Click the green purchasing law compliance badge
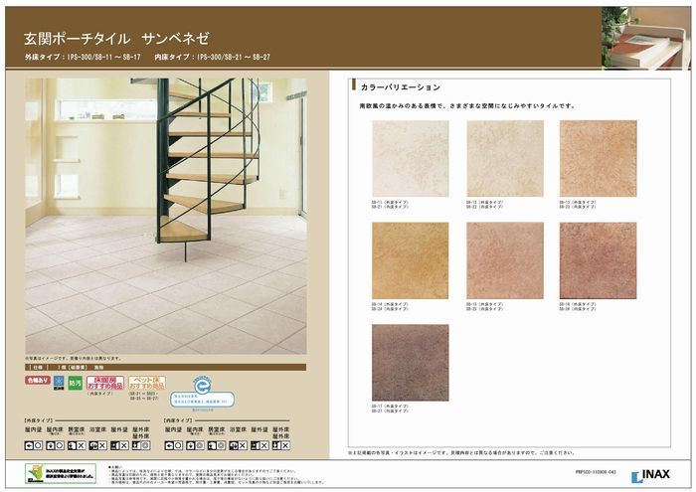 point(61,474)
